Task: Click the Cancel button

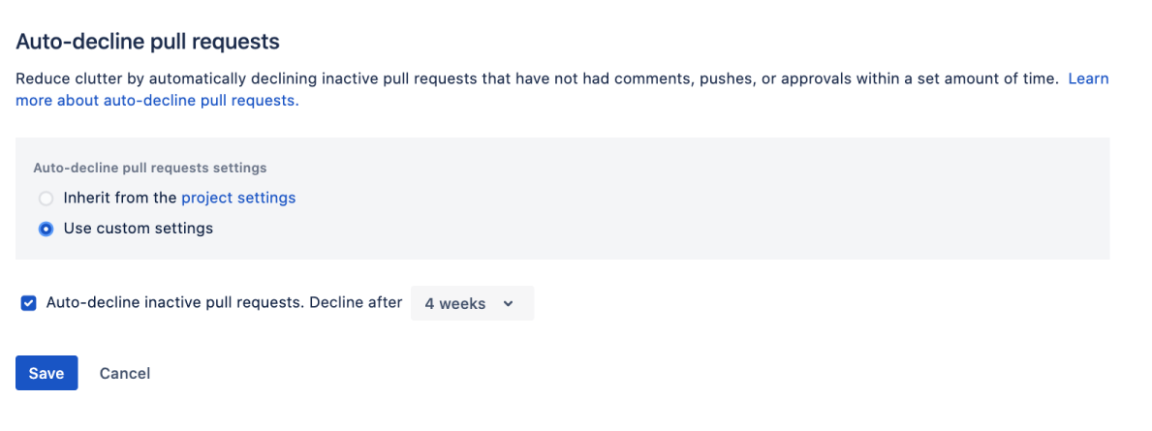Action: (x=125, y=374)
